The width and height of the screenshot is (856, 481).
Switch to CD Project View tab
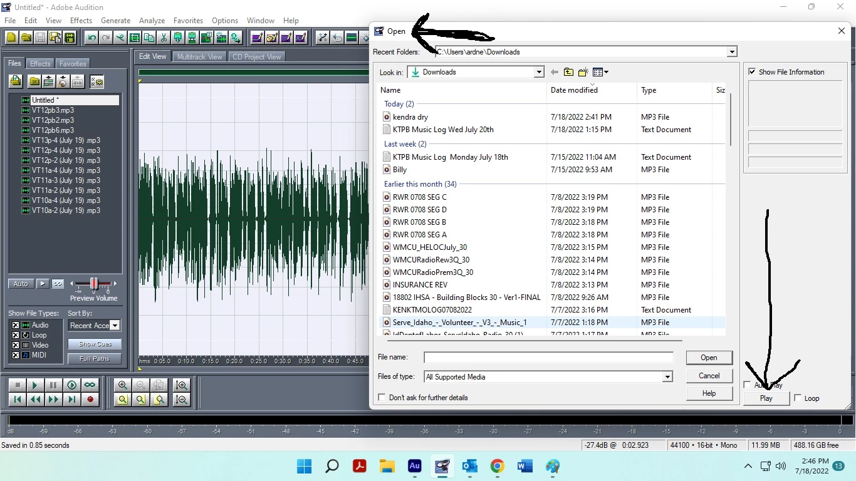click(257, 57)
